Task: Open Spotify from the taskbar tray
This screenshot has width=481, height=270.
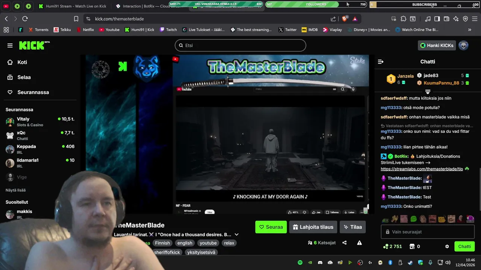Action: pyautogui.click(x=300, y=262)
